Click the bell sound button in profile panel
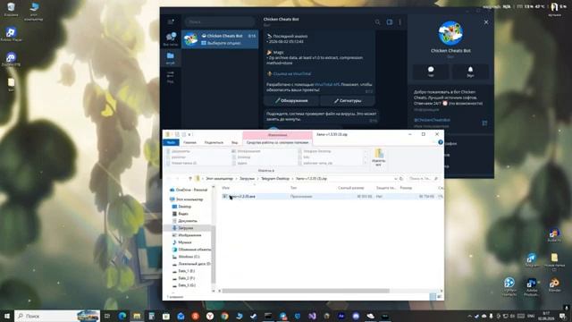The width and height of the screenshot is (572, 322). [470, 72]
